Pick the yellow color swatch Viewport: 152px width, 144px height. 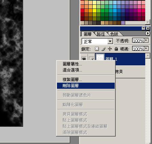pos(95,11)
